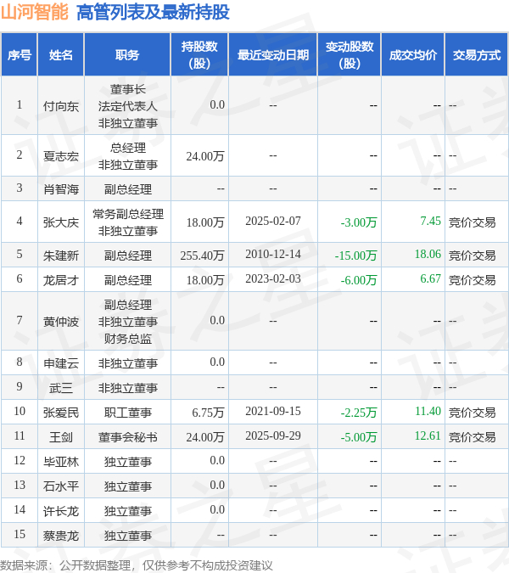Click the -3.00万 change value
Image resolution: width=509 pixels, height=573 pixels.
pos(359,222)
